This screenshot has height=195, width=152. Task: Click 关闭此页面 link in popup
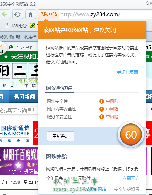[127, 72]
